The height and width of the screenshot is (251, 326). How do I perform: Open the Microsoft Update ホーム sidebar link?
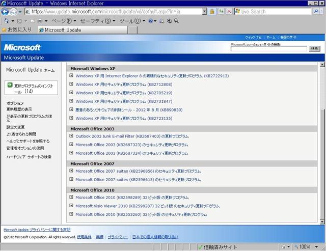coord(31,70)
